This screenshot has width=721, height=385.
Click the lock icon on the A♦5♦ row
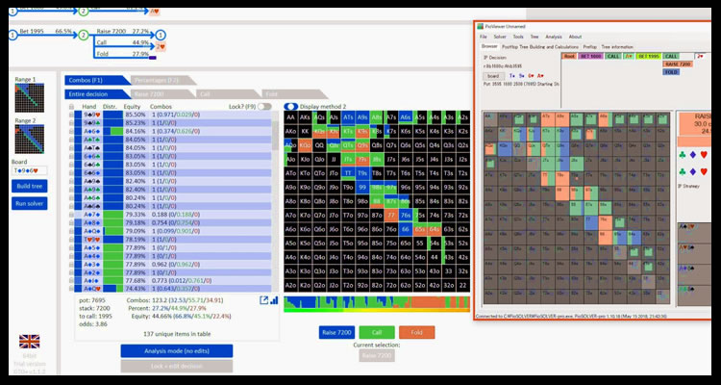[71, 247]
